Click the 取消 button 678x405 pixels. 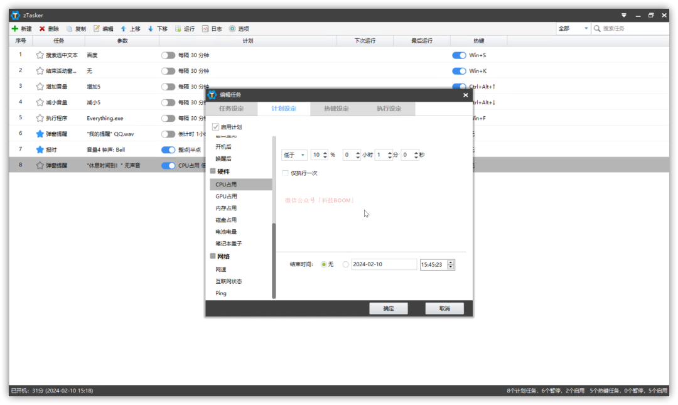coord(444,308)
